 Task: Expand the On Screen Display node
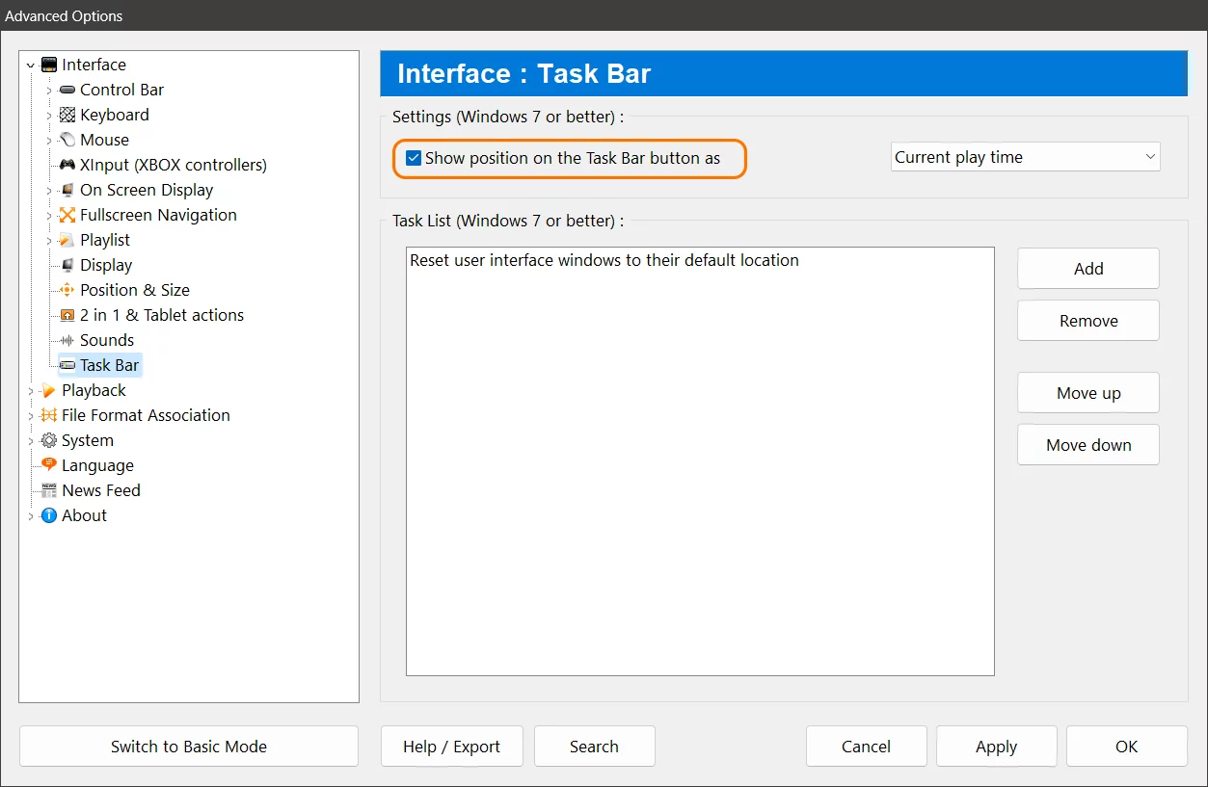pos(49,191)
